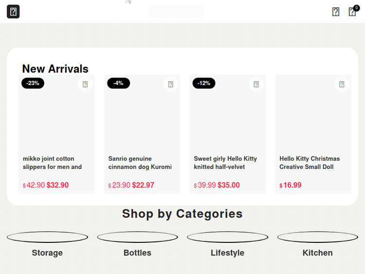Click the blank box in header center
365x274 pixels.
(176, 12)
